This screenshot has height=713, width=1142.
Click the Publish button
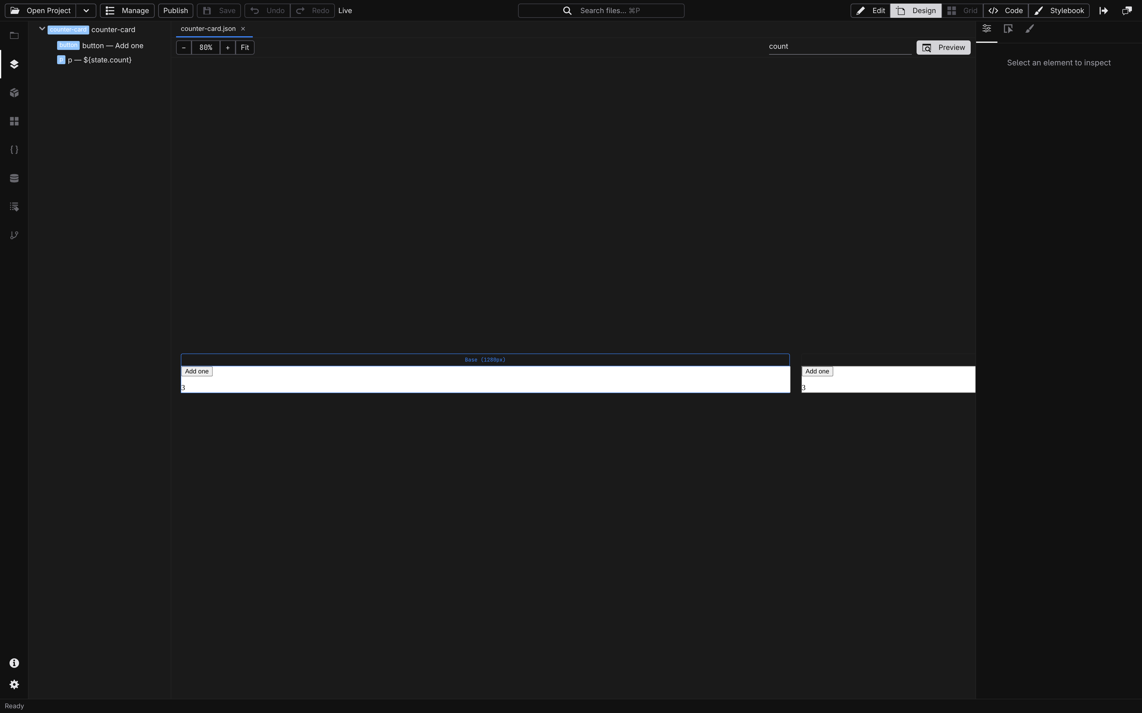tap(175, 10)
